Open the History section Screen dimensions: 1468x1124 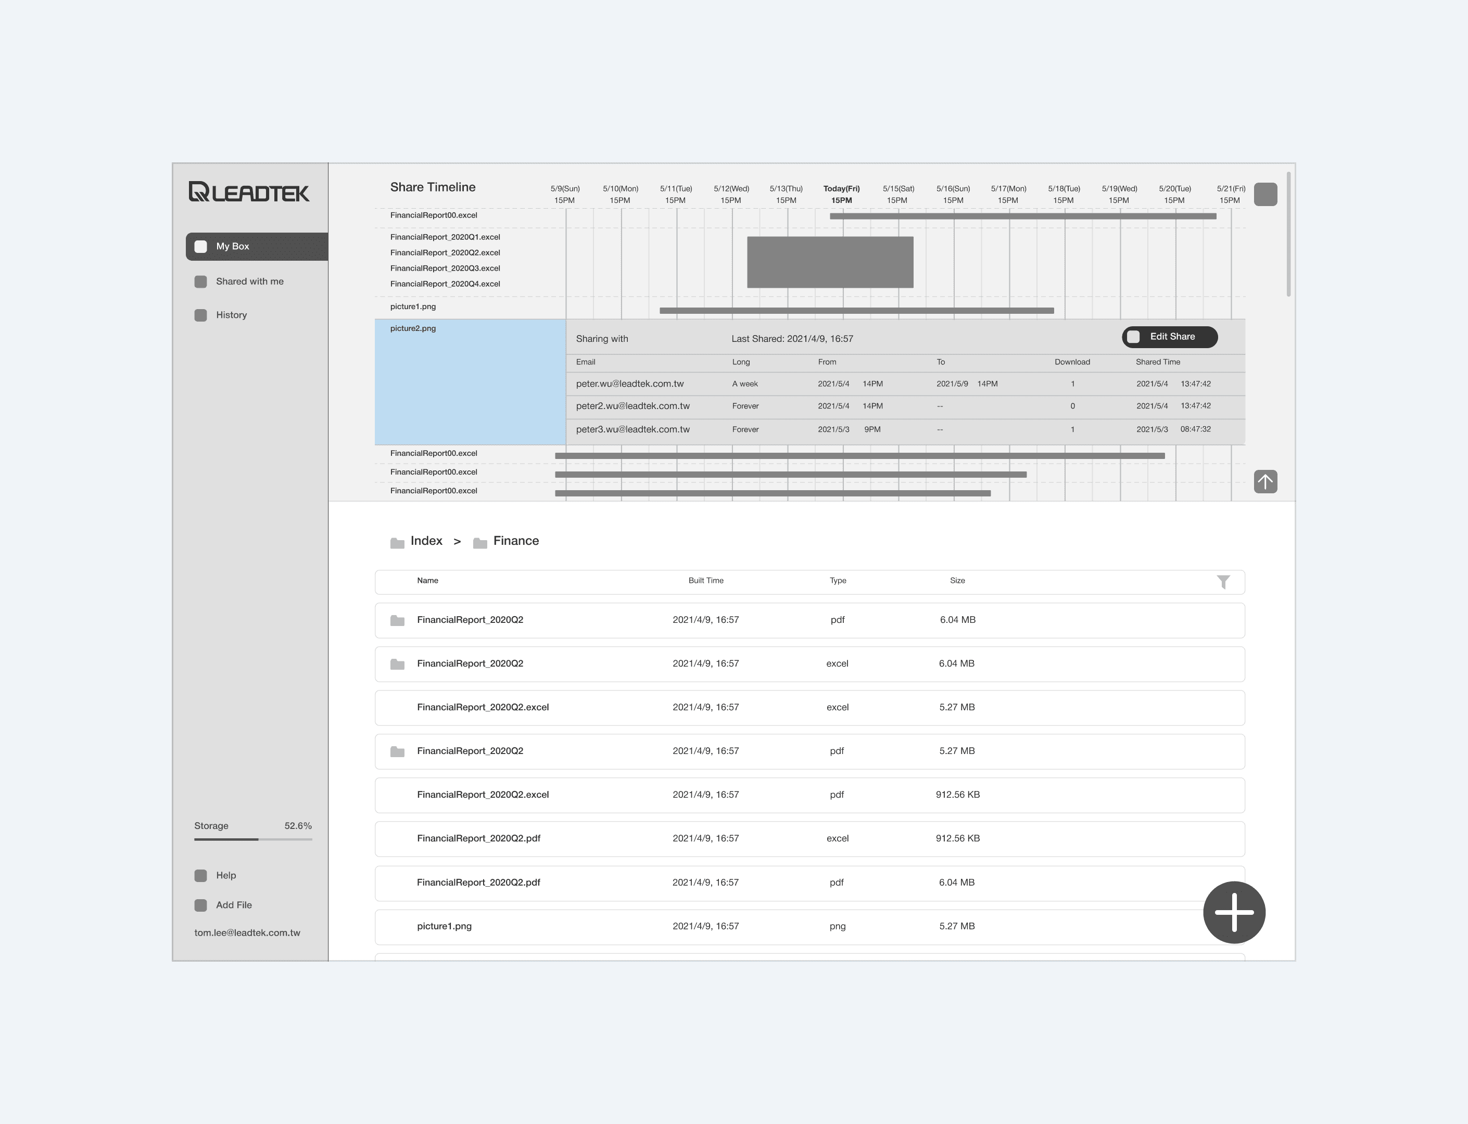(231, 315)
